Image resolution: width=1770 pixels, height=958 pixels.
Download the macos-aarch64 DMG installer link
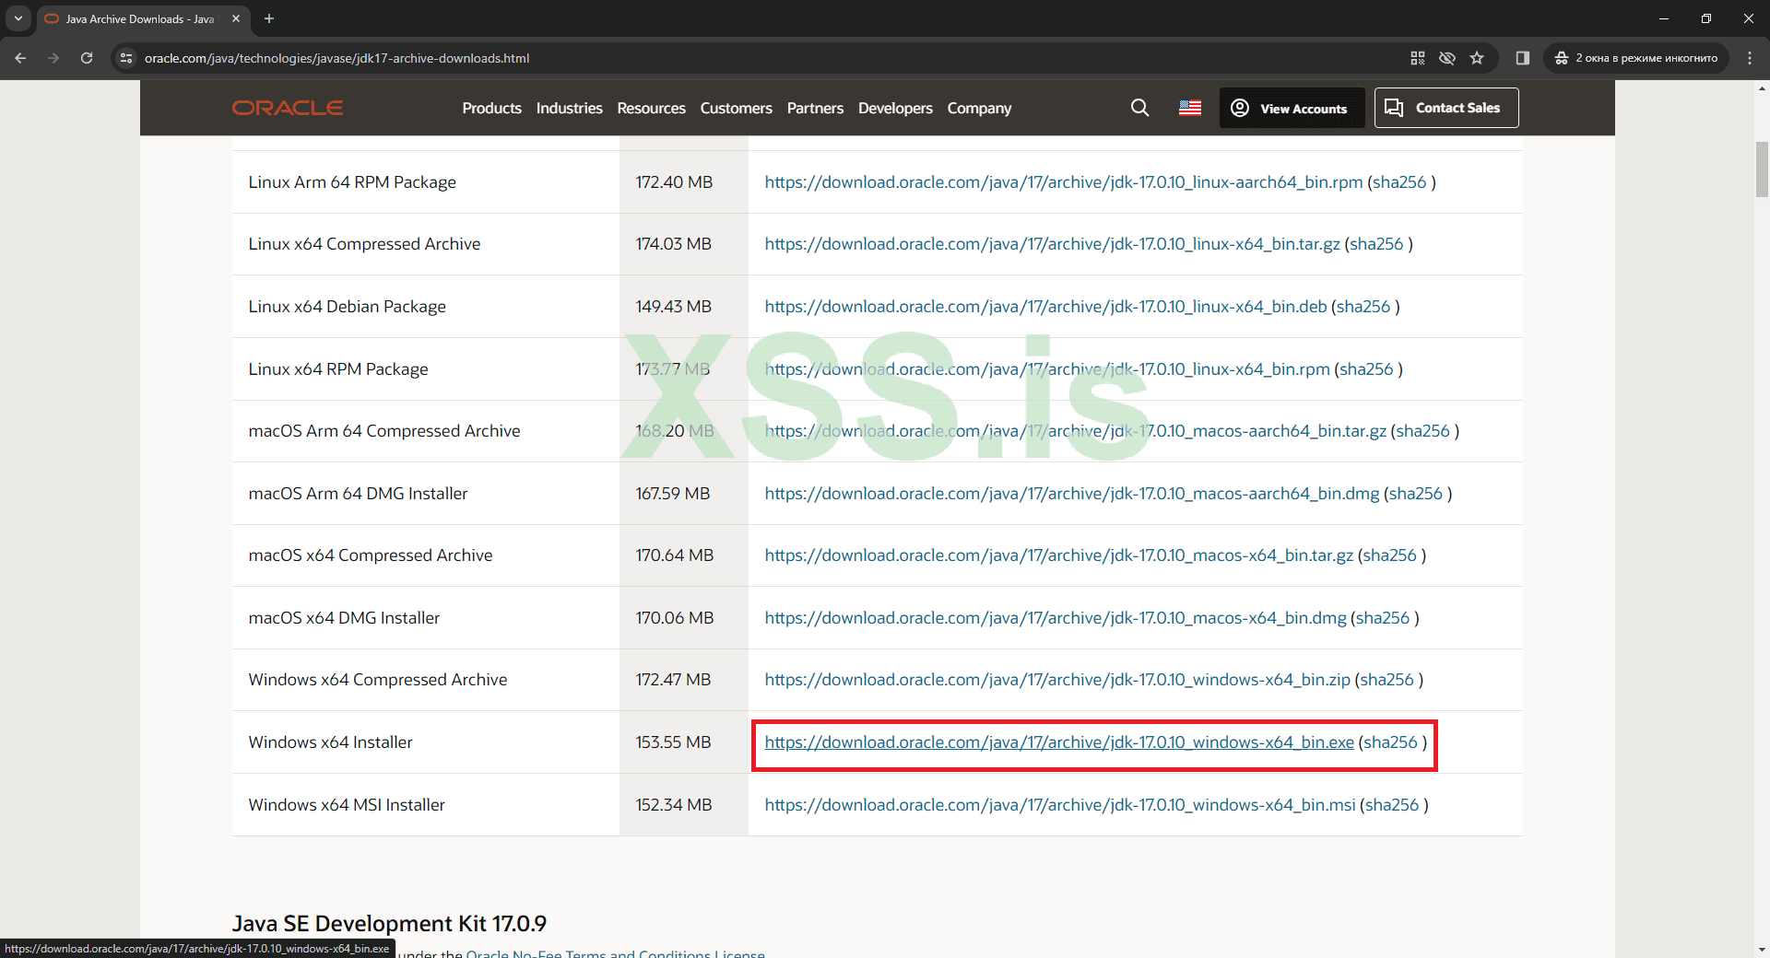tap(1072, 494)
